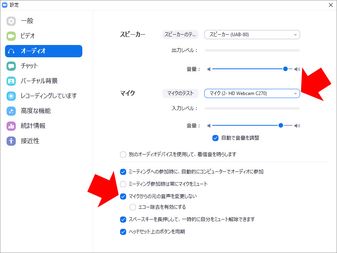Image resolution: width=337 pixels, height=253 pixels.
Task: Open the 統計情報 settings section
Action: (x=33, y=126)
